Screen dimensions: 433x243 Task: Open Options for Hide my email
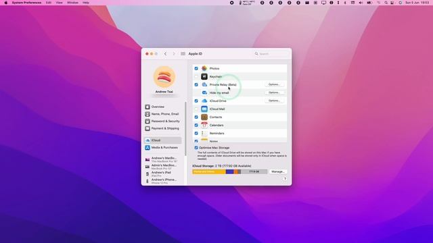(274, 92)
